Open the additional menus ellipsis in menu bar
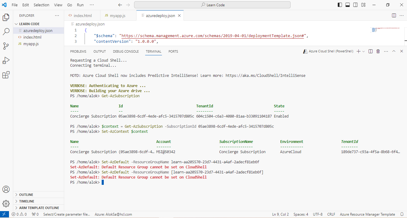 click(x=91, y=5)
